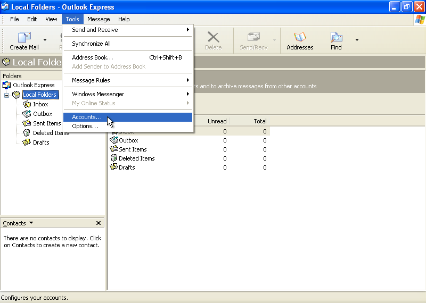Image resolution: width=426 pixels, height=303 pixels.
Task: Choose Synchronize All from Tools menu
Action: tap(128, 44)
